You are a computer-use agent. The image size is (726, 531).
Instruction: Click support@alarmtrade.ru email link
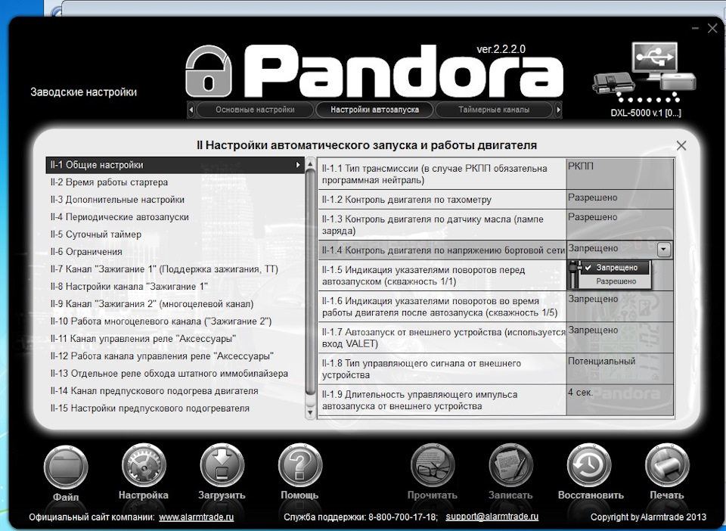coord(492,517)
